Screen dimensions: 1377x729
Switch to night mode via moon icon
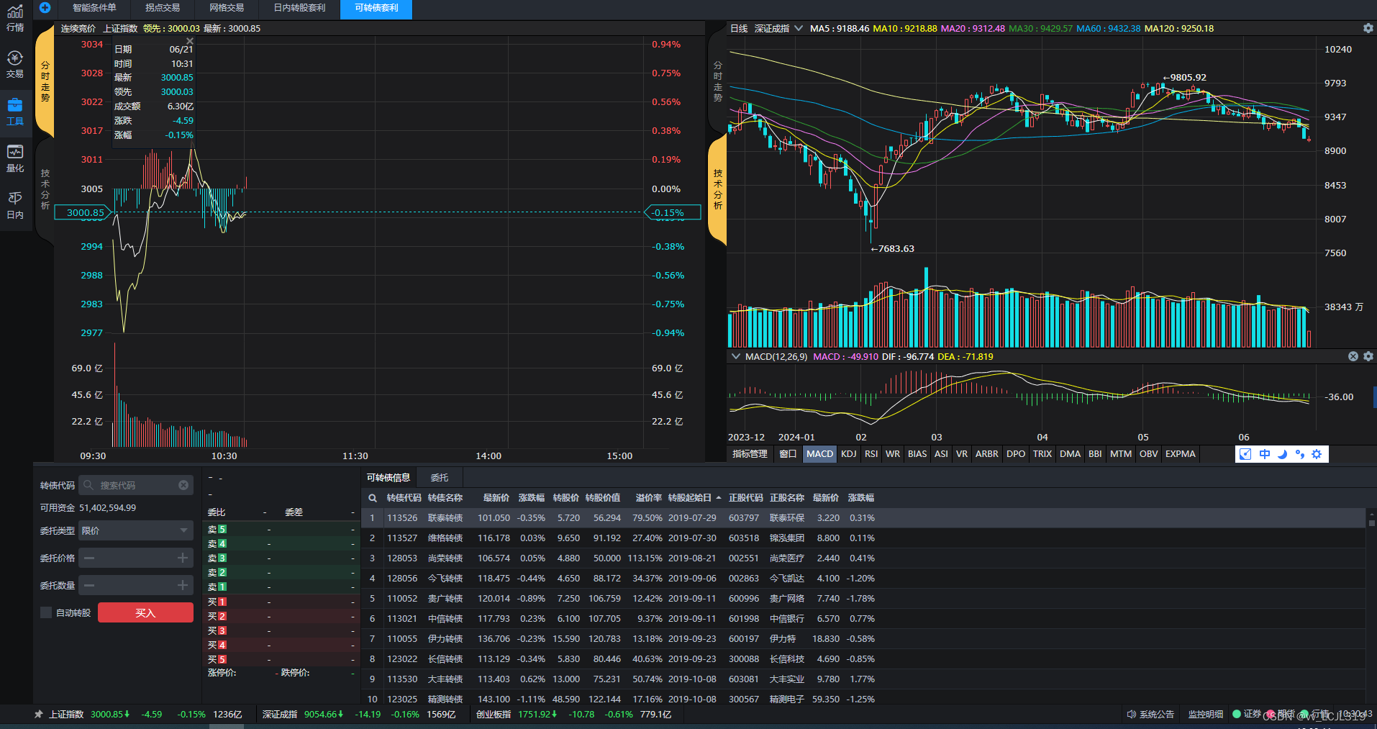(x=1281, y=454)
